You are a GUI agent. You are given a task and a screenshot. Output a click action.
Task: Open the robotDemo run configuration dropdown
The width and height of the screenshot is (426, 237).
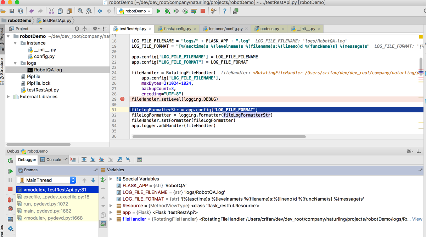135,11
